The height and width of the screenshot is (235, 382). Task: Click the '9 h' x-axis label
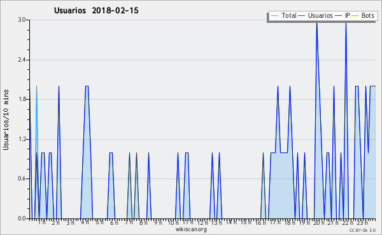pos(158,223)
